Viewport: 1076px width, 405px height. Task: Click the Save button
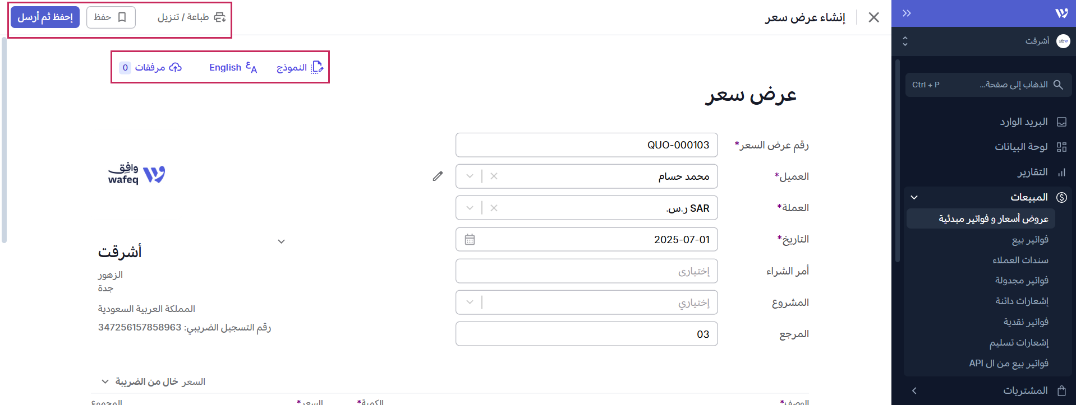(111, 17)
